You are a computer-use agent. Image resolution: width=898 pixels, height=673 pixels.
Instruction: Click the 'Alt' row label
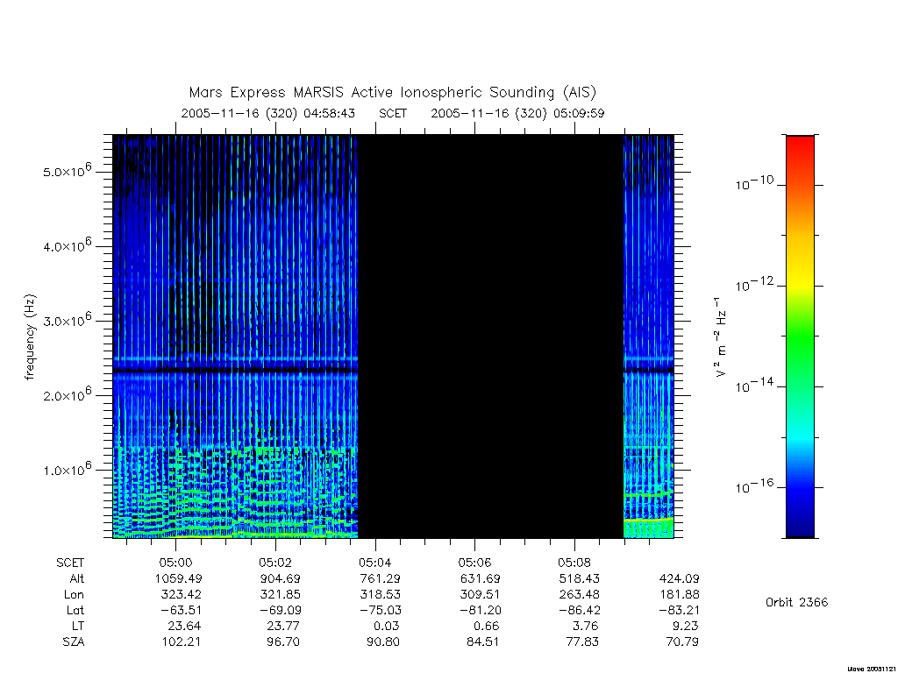click(x=77, y=578)
